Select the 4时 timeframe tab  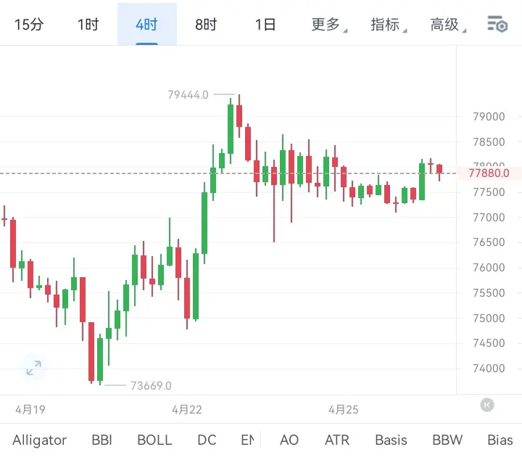tap(146, 25)
